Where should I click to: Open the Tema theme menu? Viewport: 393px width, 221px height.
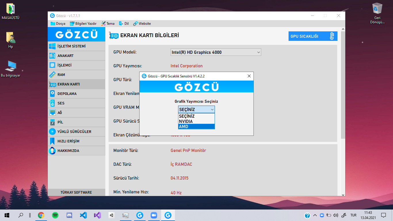coord(108,24)
